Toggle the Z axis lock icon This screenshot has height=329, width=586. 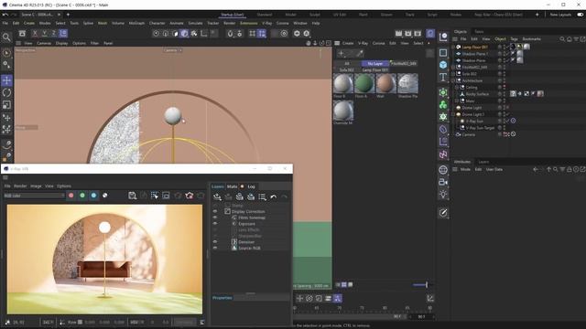coord(54,33)
